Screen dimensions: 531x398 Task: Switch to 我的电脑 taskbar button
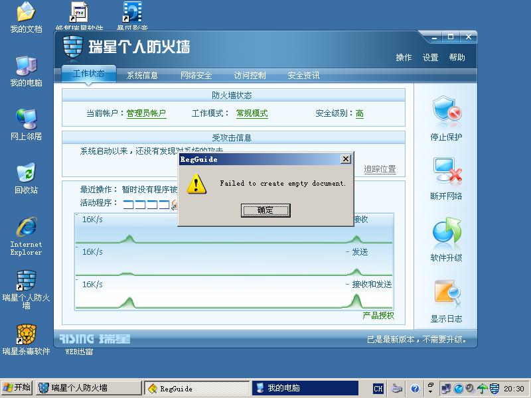[305, 388]
